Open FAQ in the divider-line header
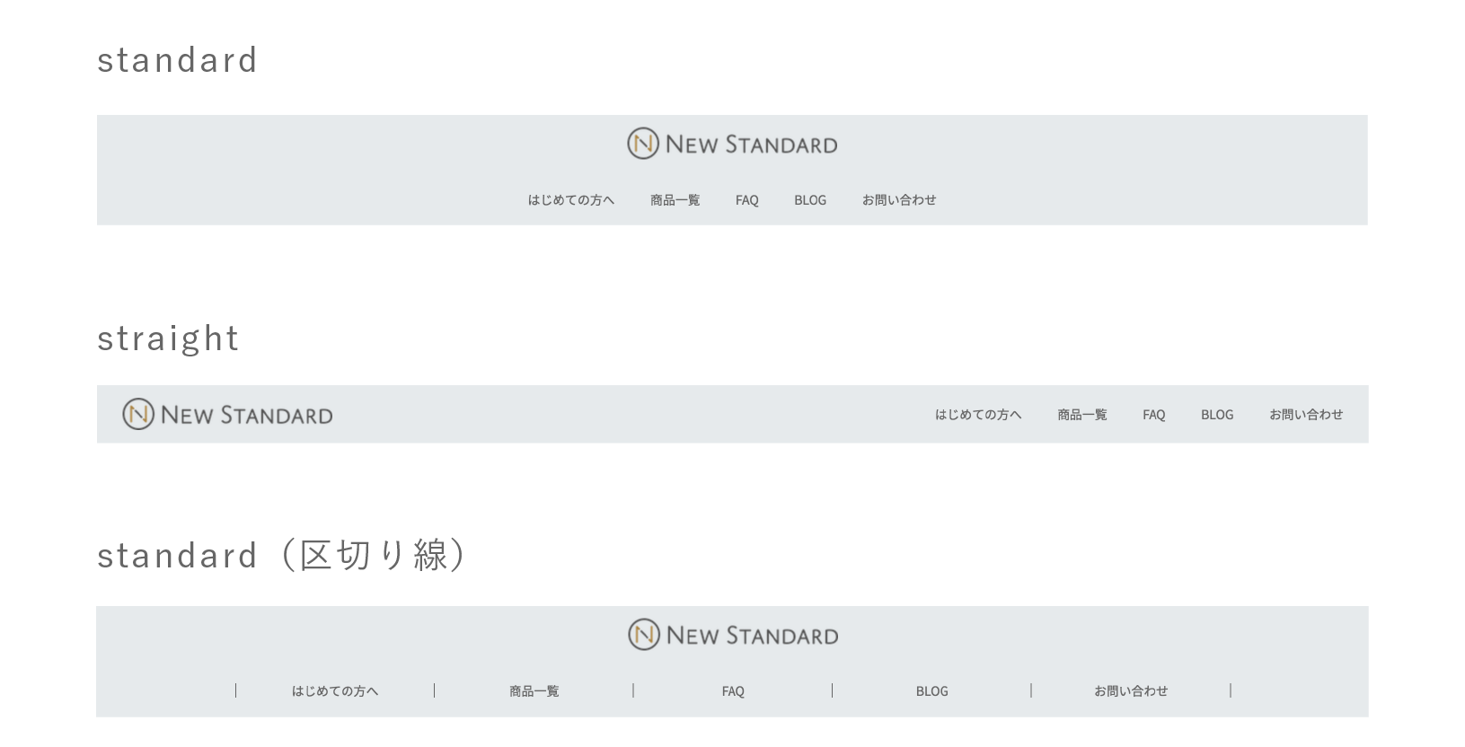This screenshot has height=747, width=1465. pyautogui.click(x=733, y=691)
